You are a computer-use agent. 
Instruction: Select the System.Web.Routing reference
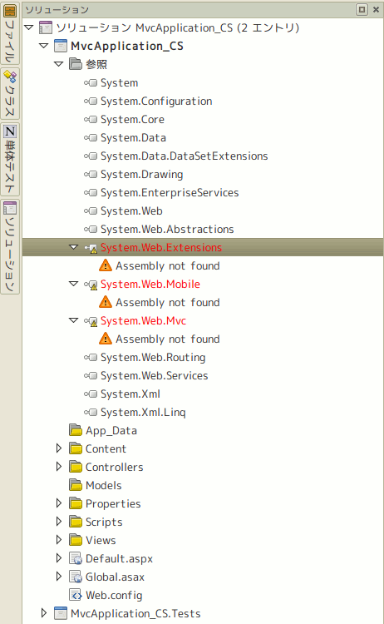153,358
